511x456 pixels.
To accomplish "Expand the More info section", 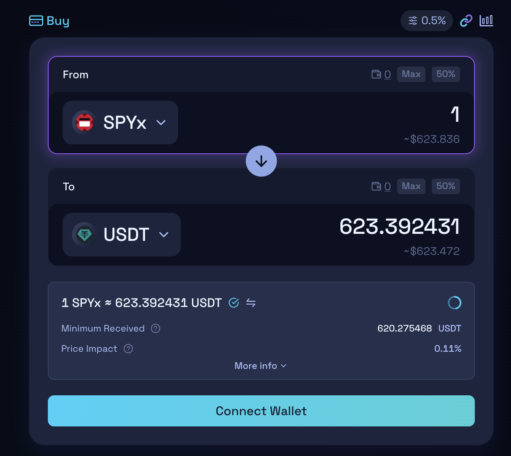I will click(x=261, y=366).
